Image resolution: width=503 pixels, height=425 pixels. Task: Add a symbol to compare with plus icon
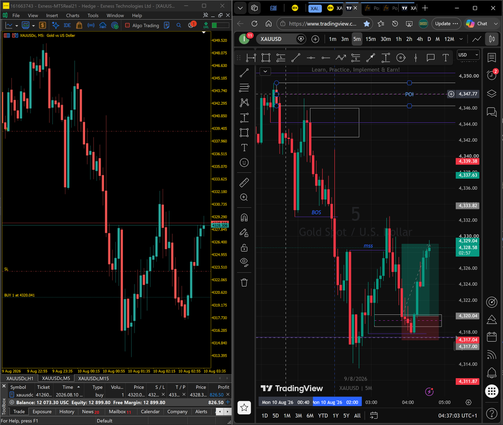point(316,39)
